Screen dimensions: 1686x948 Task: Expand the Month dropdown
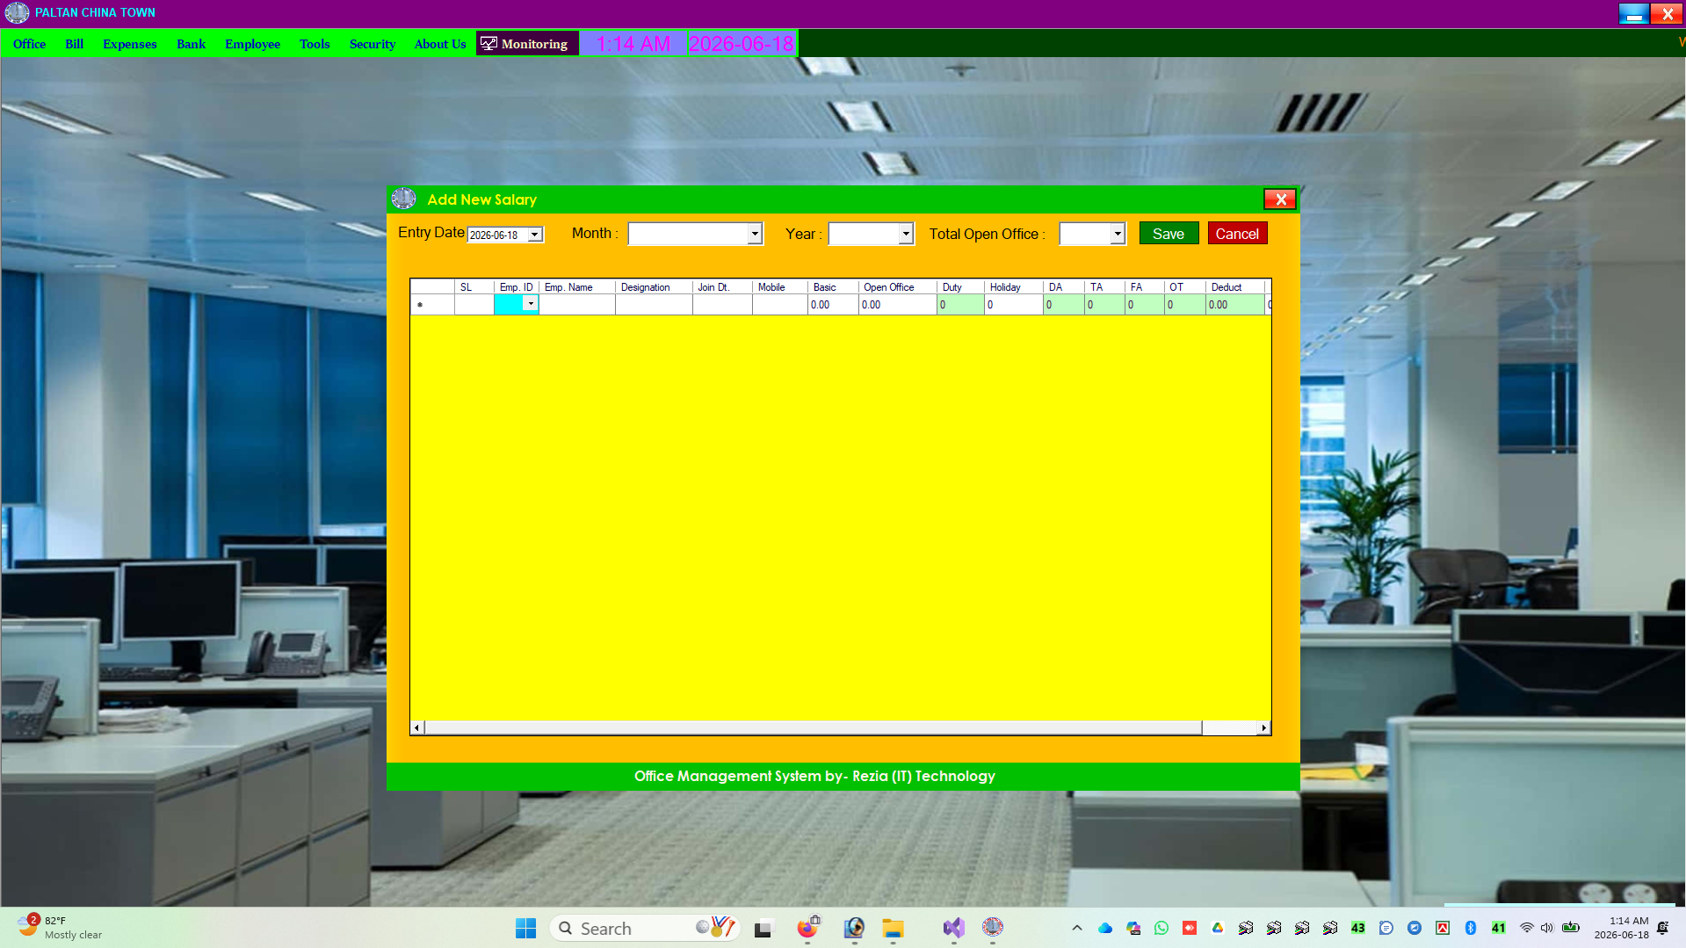755,234
